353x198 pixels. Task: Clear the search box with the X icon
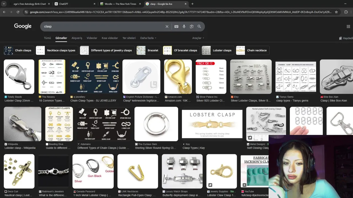(x=167, y=26)
